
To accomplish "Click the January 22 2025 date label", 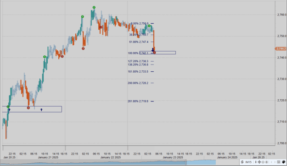I will (x=111, y=157).
